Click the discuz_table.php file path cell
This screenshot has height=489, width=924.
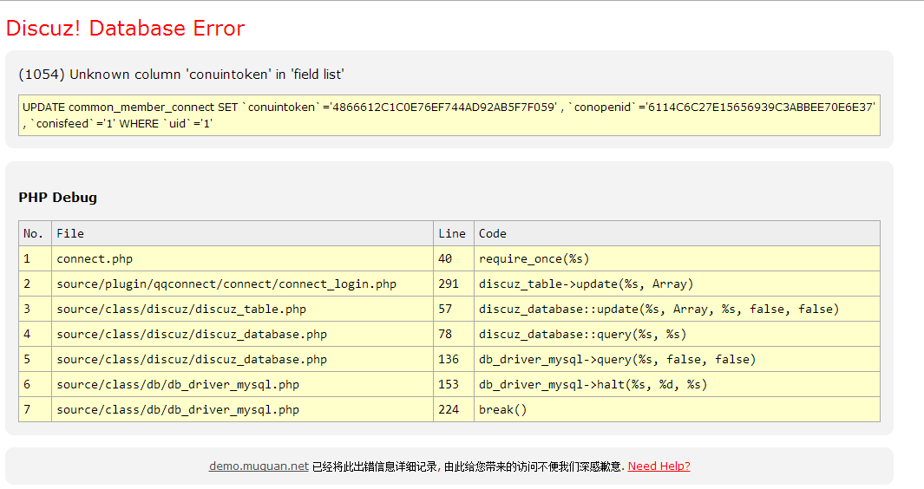point(181,309)
